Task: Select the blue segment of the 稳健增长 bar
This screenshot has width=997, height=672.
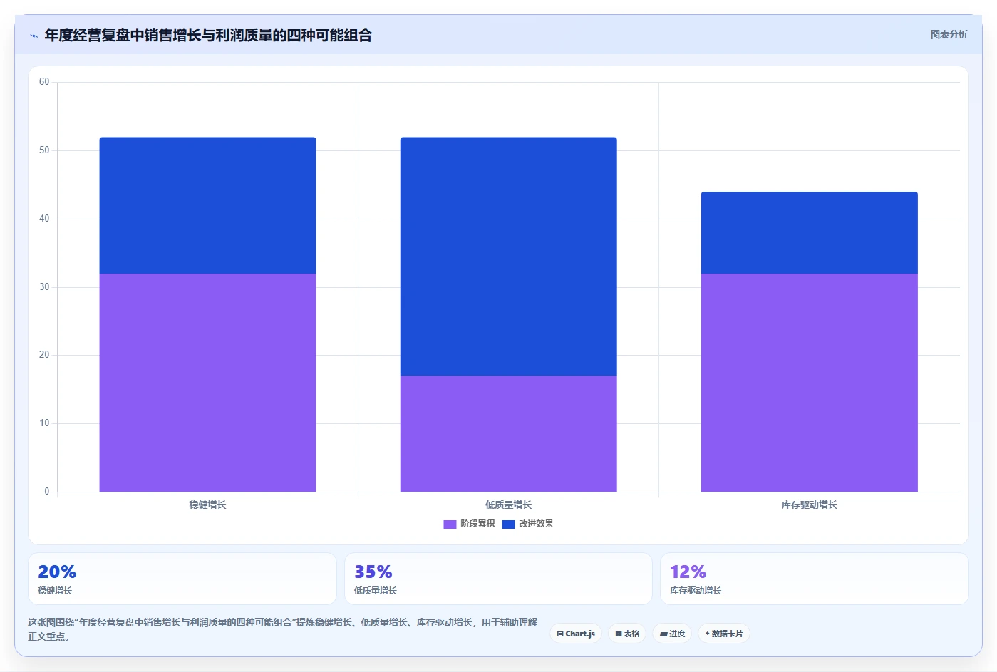Action: click(207, 205)
